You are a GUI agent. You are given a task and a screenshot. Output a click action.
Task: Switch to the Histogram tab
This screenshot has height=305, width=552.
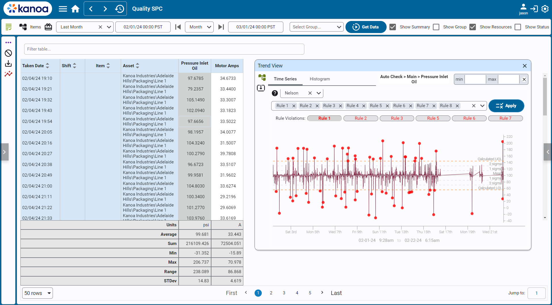coord(320,79)
